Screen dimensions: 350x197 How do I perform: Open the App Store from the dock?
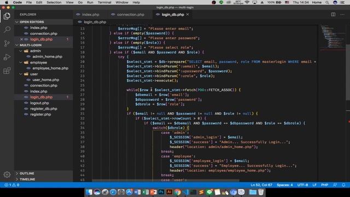tap(129, 192)
